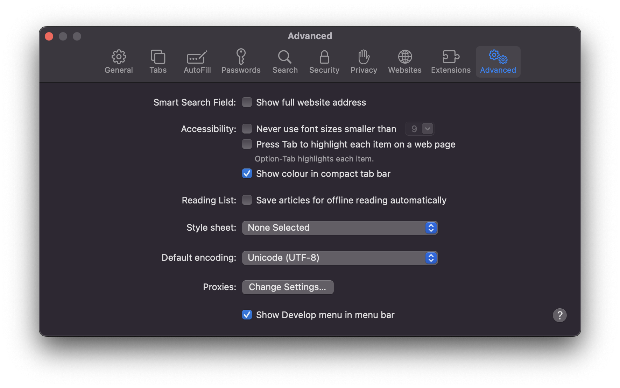Open the Style sheet dropdown
Viewport: 620px width, 388px height.
pyautogui.click(x=339, y=228)
